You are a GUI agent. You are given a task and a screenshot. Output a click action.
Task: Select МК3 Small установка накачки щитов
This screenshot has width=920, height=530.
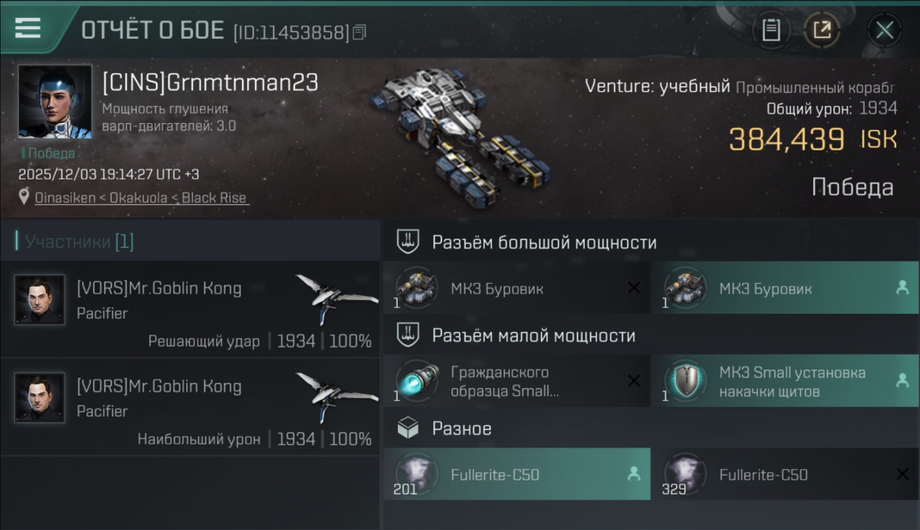[785, 382]
